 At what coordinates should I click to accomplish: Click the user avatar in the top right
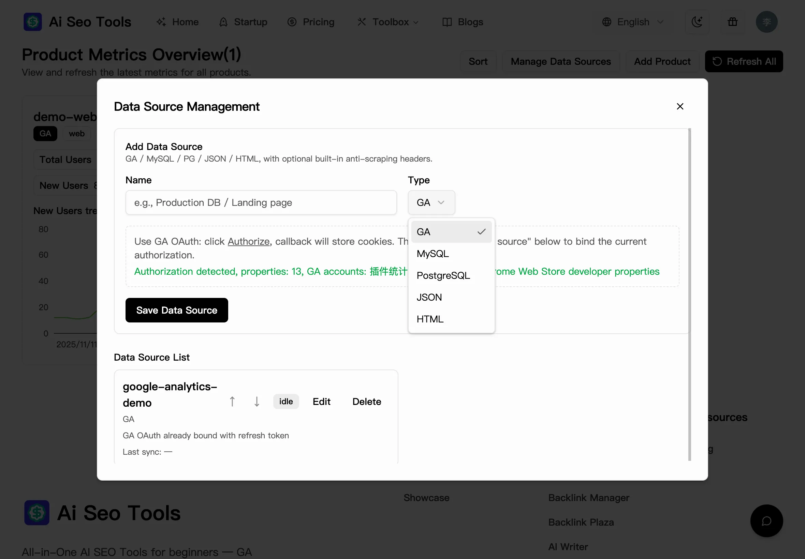[x=766, y=22]
